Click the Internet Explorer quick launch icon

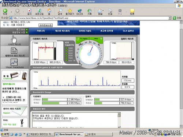tap(16, 134)
